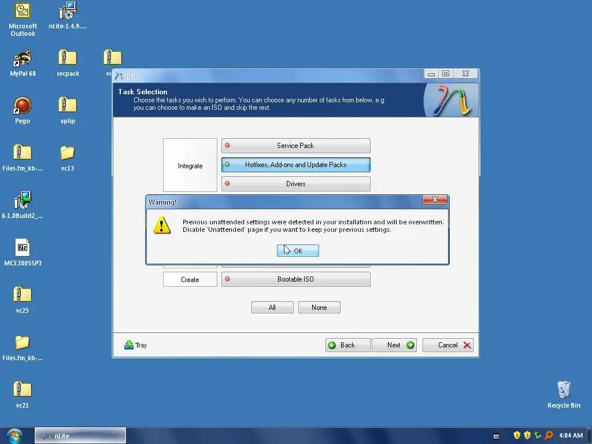Toggle the Bootable ISO task
The height and width of the screenshot is (444, 592).
tap(295, 279)
